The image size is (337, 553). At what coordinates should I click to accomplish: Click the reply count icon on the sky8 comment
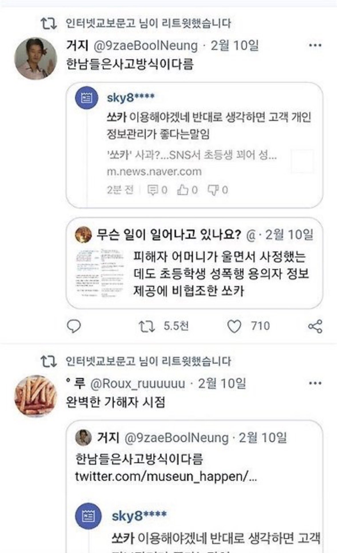(152, 190)
